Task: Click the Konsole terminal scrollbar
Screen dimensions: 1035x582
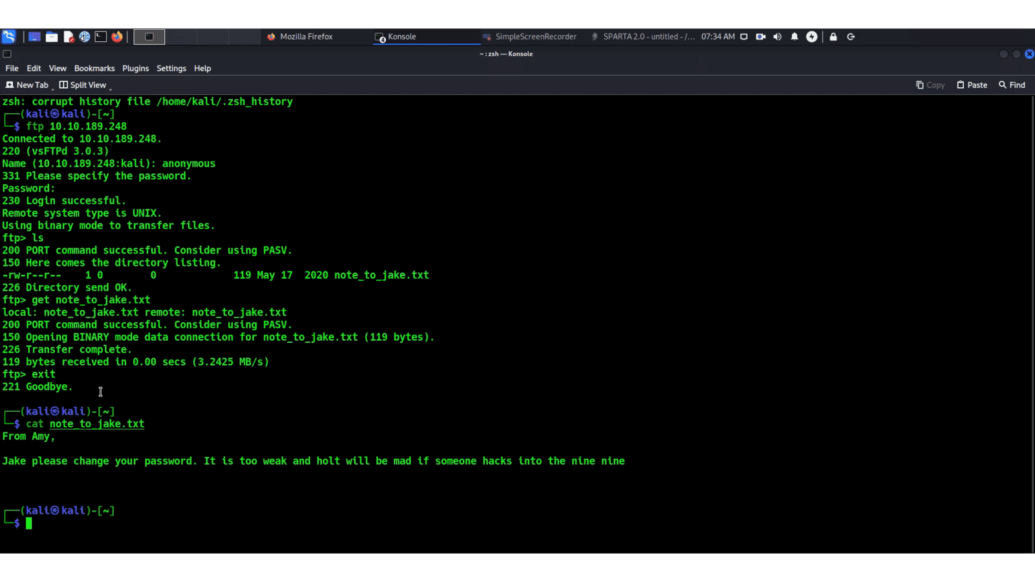Action: (1032, 323)
